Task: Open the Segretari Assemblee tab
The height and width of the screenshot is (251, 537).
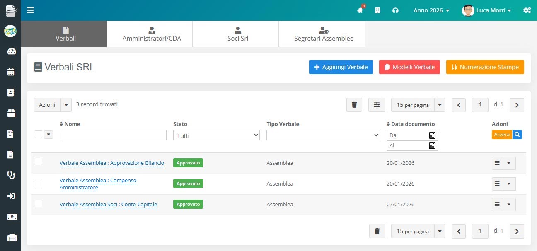Action: [324, 34]
